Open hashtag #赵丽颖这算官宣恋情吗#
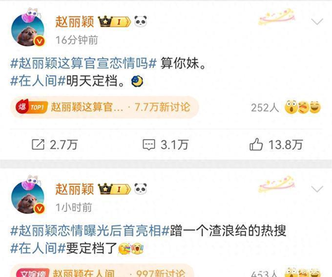The height and width of the screenshot is (277, 332). pyautogui.click(x=83, y=63)
